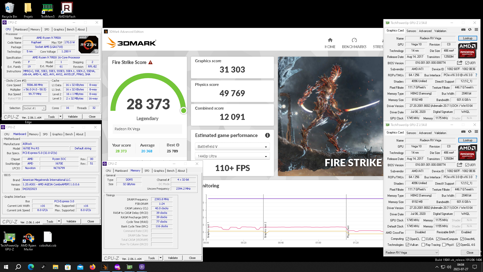
Task: Show hidden system tray icons chevron
Action: 437,267
